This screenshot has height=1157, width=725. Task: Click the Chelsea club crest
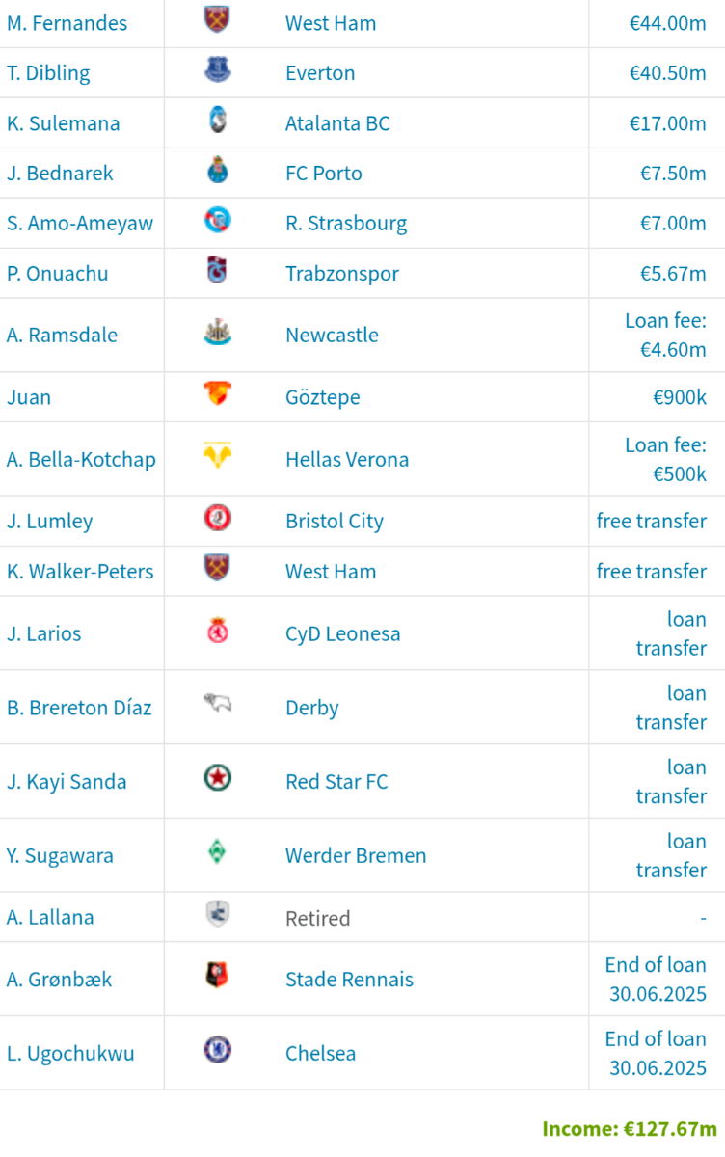pyautogui.click(x=218, y=1050)
